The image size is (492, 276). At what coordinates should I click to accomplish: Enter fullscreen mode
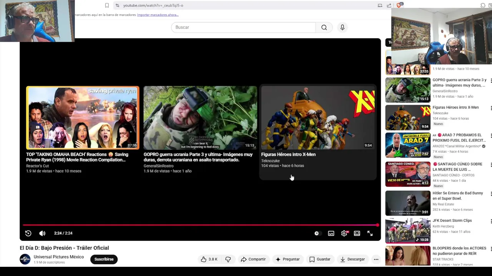point(370,233)
